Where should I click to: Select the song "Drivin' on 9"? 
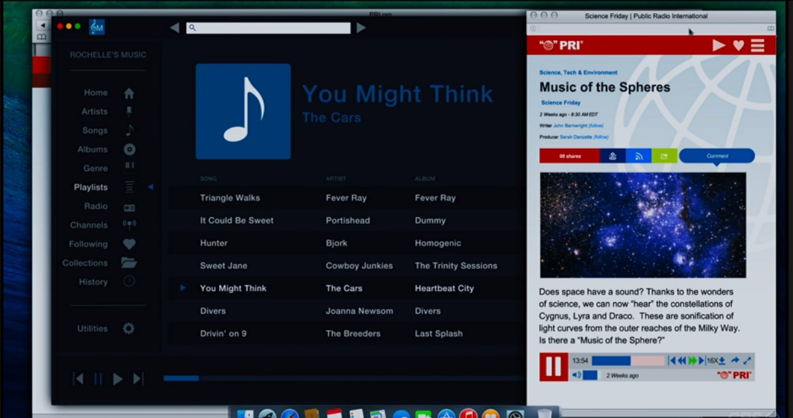click(223, 333)
